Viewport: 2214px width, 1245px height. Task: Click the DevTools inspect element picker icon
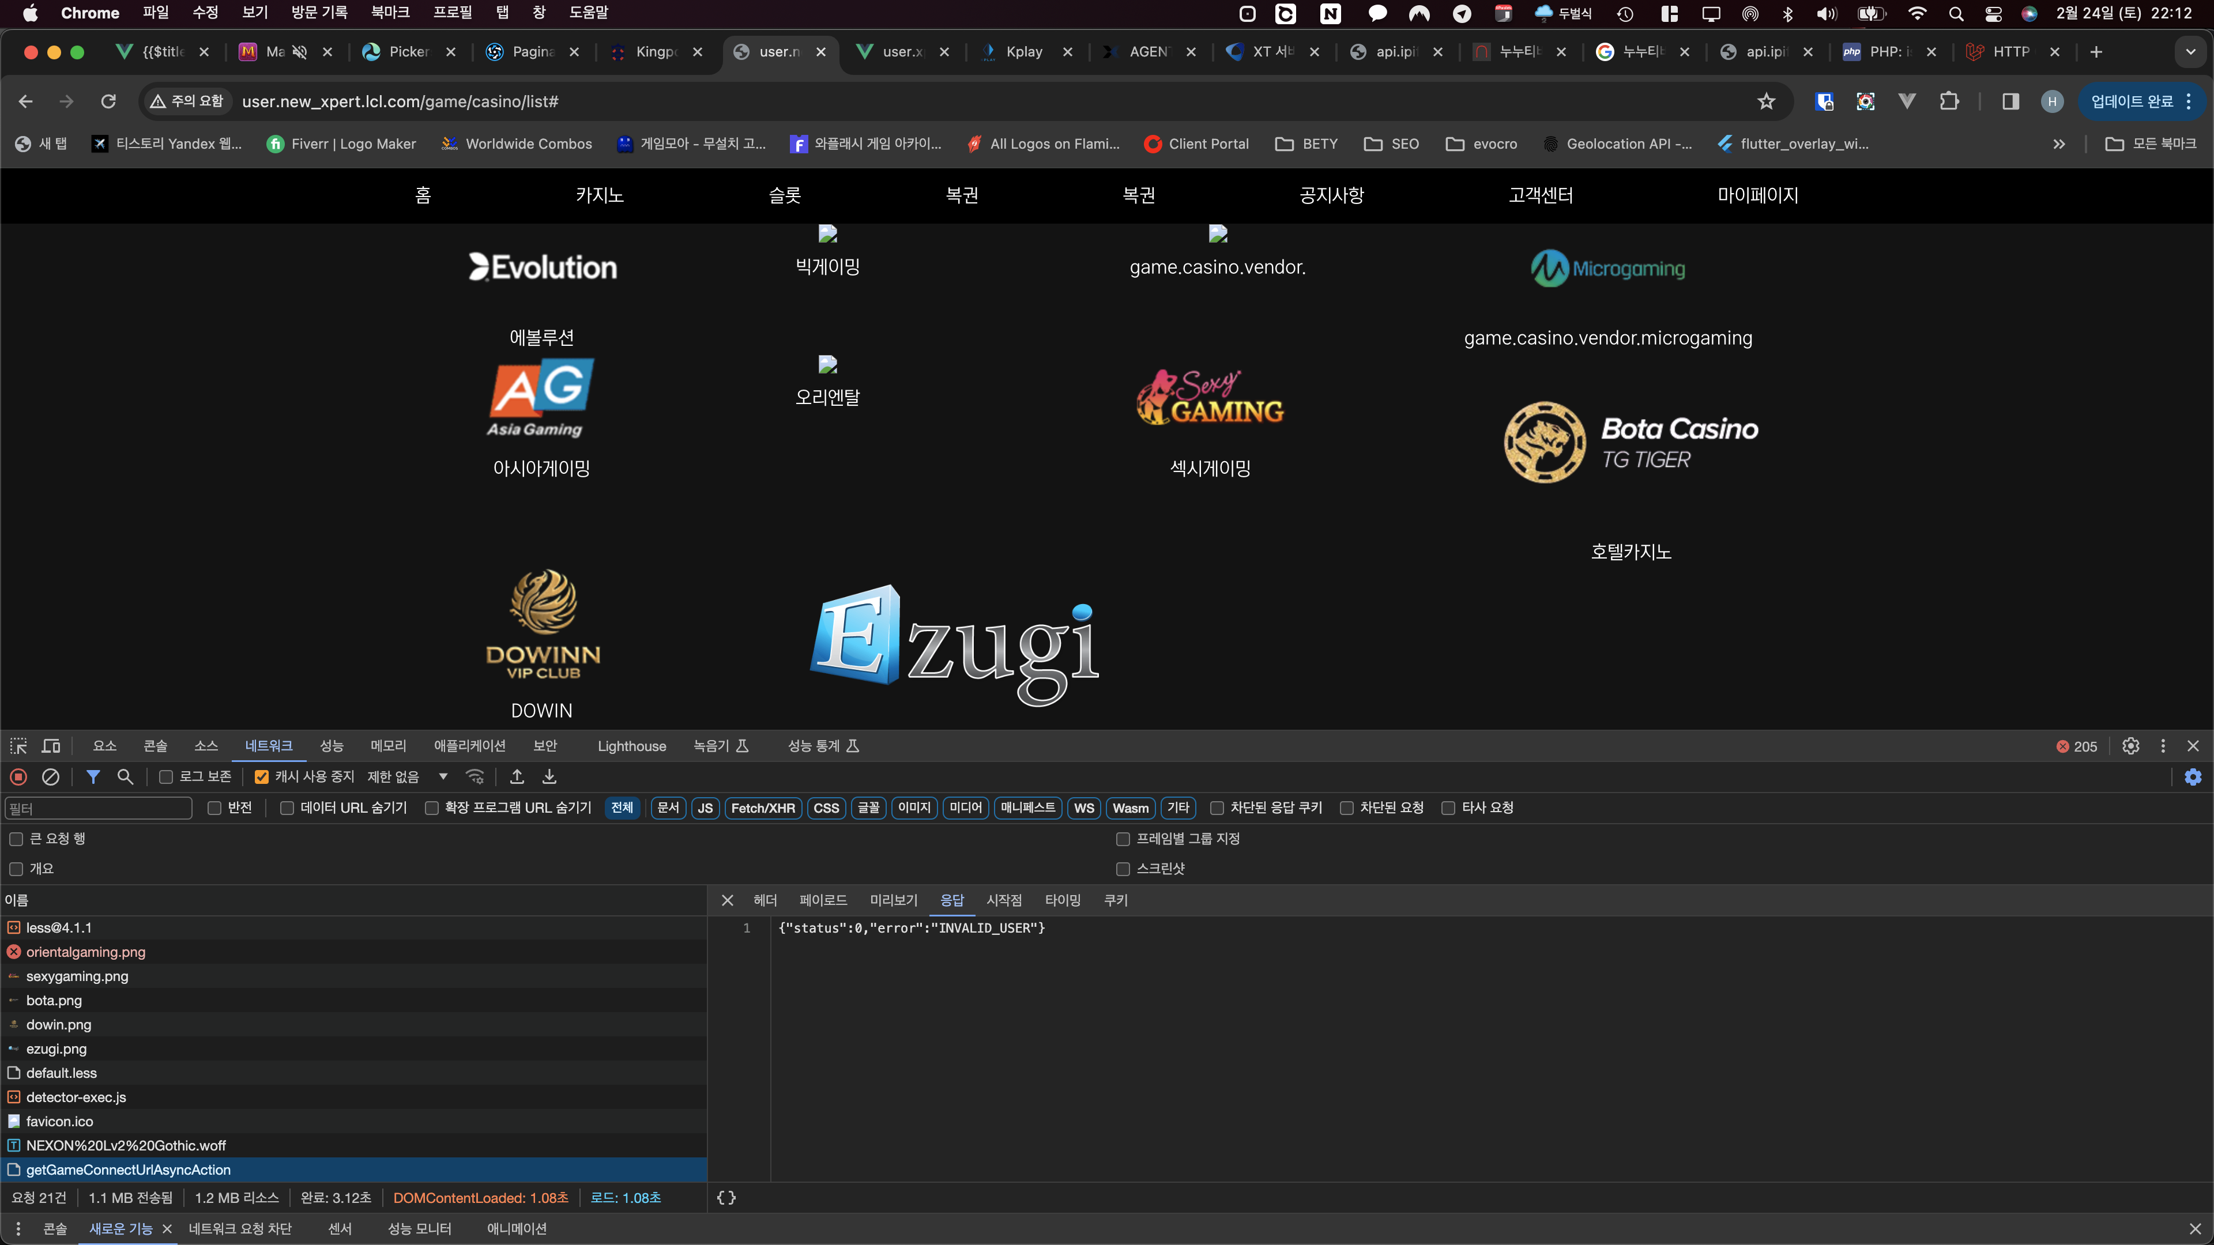[x=18, y=746]
